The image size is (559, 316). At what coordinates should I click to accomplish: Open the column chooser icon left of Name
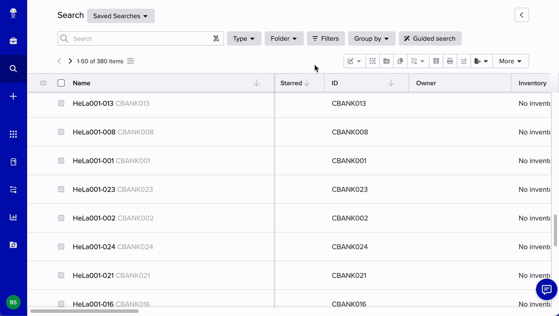(x=43, y=83)
